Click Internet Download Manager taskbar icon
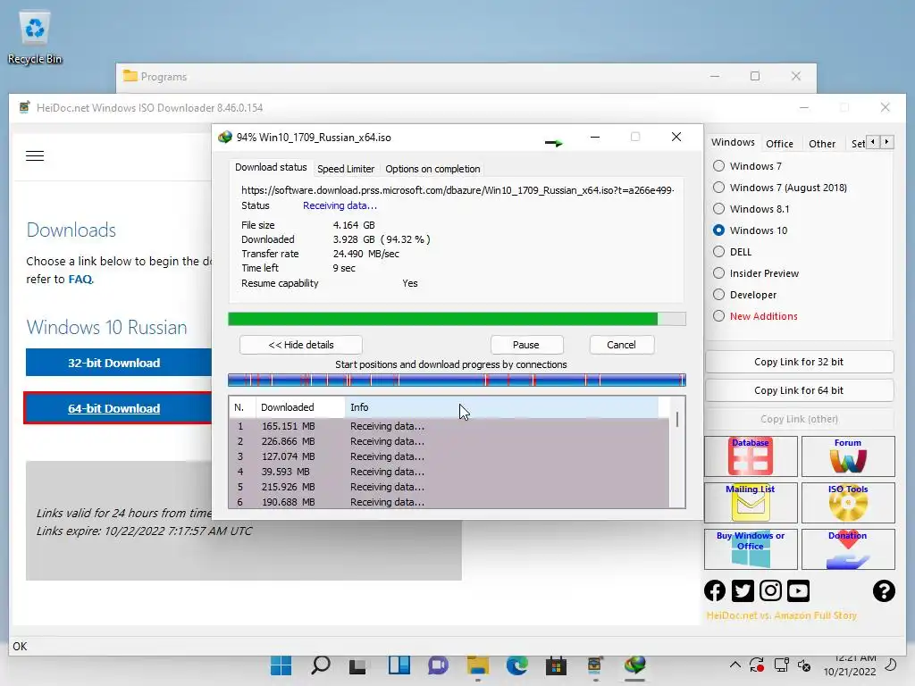 (x=634, y=665)
